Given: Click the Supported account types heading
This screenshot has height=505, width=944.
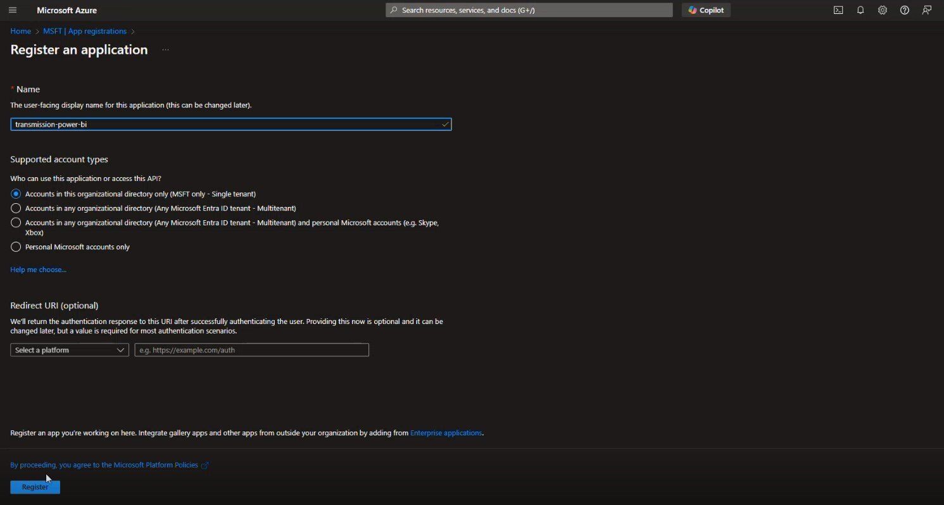Looking at the screenshot, I should (59, 159).
